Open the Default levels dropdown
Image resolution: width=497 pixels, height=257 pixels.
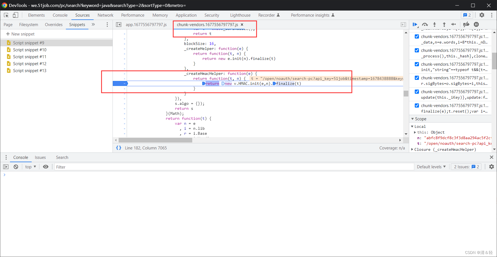tap(431, 167)
